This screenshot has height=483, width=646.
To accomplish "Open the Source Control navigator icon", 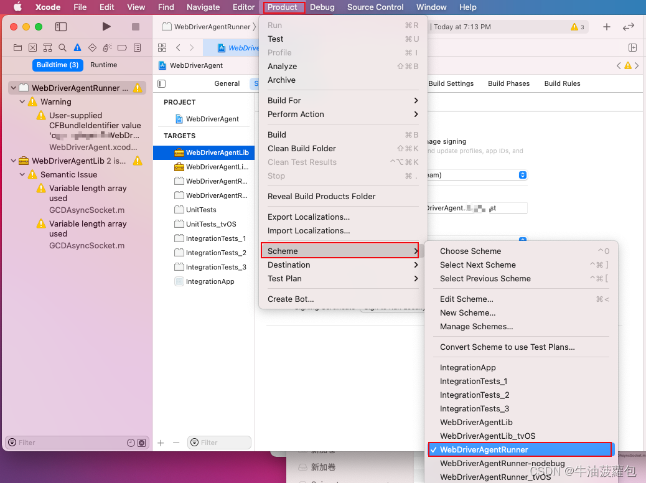I will [x=32, y=48].
